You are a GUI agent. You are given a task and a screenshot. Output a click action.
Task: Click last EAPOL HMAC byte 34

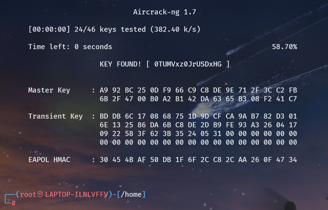point(293,160)
